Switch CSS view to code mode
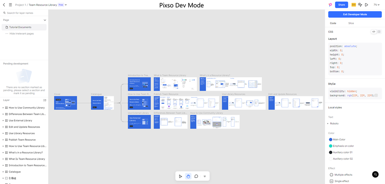 click(x=373, y=32)
